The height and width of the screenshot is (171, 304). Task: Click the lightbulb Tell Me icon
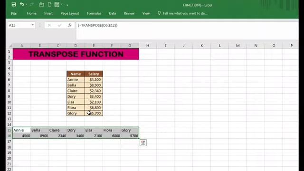click(159, 13)
